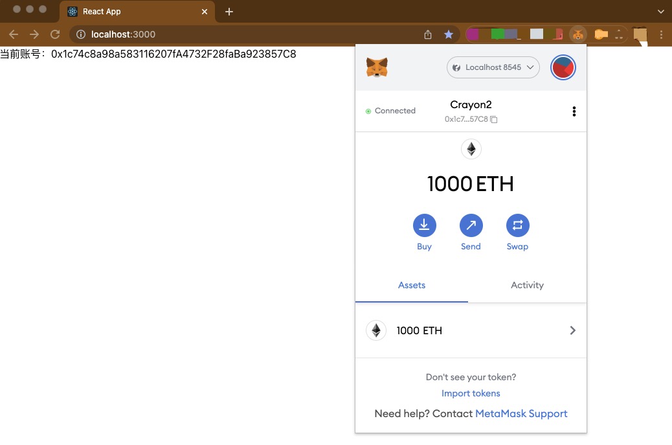The height and width of the screenshot is (445, 672).
Task: Reload the page with refresh icon
Action: 55,34
